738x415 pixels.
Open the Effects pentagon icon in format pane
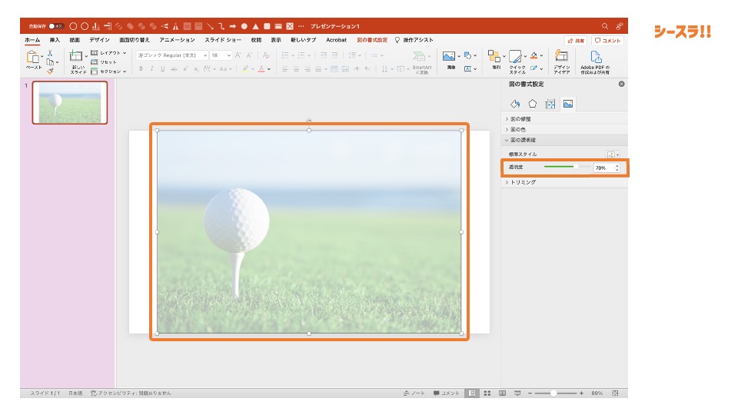(532, 104)
